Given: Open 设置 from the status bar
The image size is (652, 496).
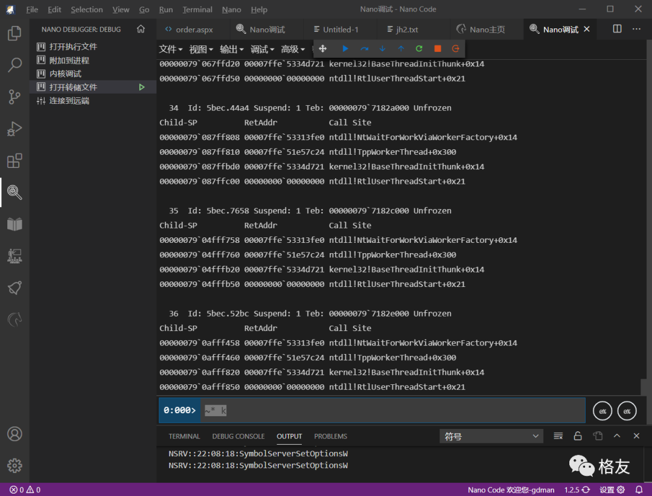Looking at the screenshot, I should pos(612,490).
